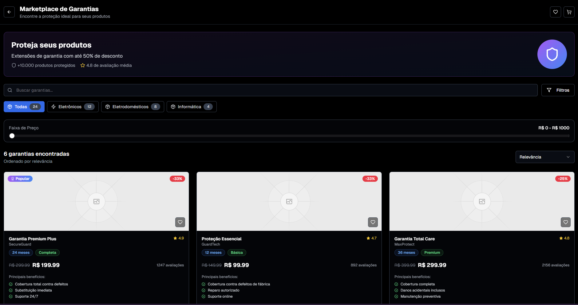Favorite the Garantia Premium Plus card
The height and width of the screenshot is (305, 578).
[180, 222]
